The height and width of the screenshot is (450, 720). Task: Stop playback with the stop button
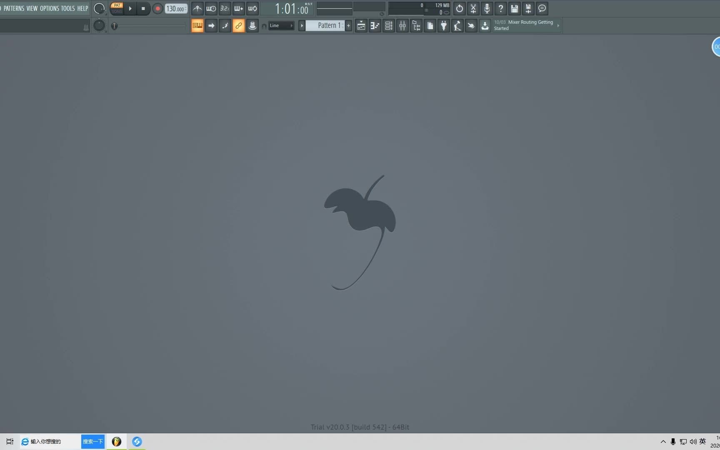coord(143,8)
